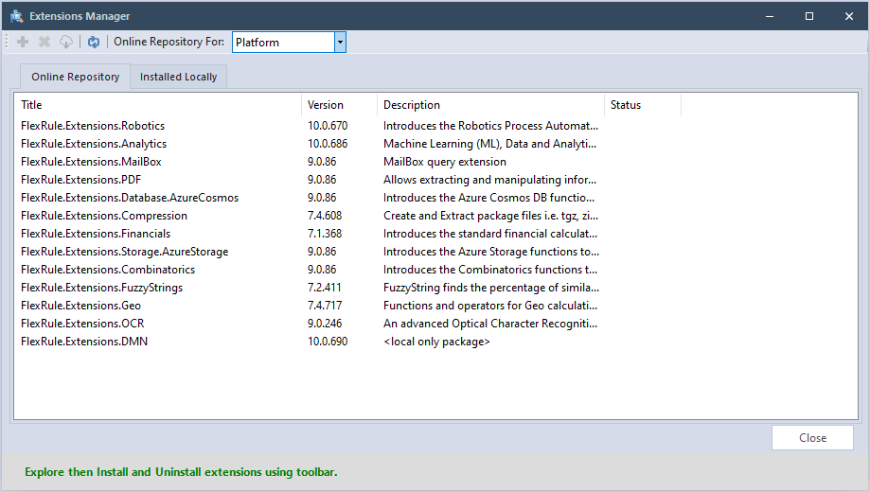
Task: Click 'Introduces the Robotics Process Automat...' description
Action: coord(491,126)
